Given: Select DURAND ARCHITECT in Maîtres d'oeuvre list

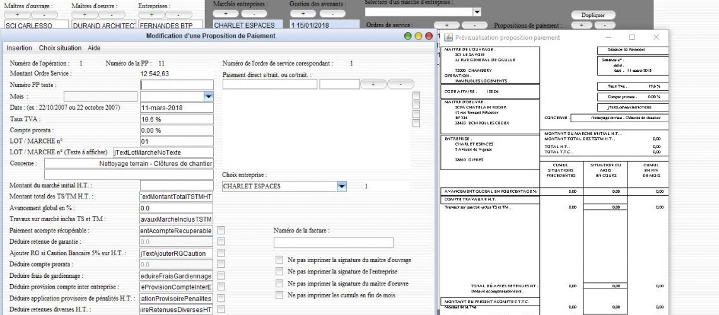Looking at the screenshot, I should click(x=104, y=26).
